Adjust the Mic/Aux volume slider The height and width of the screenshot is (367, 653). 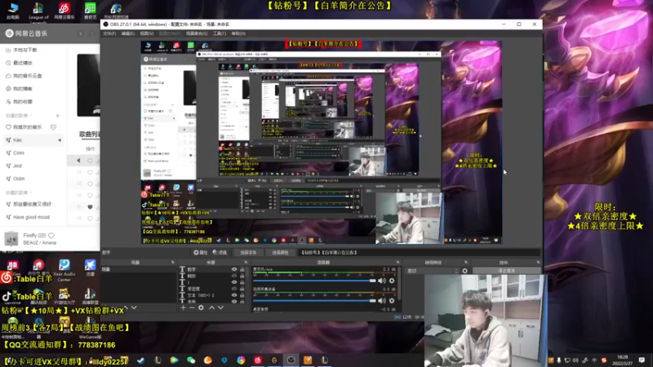click(x=314, y=281)
